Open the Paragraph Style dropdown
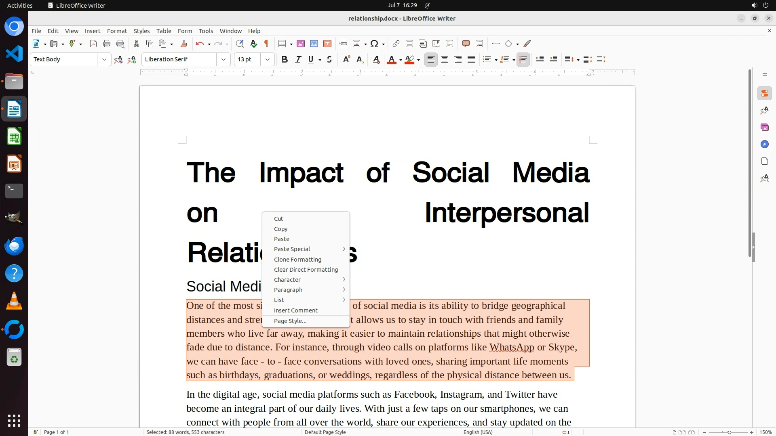The width and height of the screenshot is (776, 436). [104, 59]
